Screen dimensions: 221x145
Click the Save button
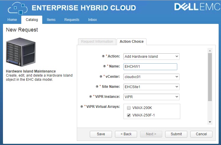click(101, 134)
